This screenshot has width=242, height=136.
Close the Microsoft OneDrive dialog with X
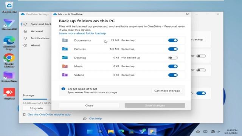[x=187, y=14]
